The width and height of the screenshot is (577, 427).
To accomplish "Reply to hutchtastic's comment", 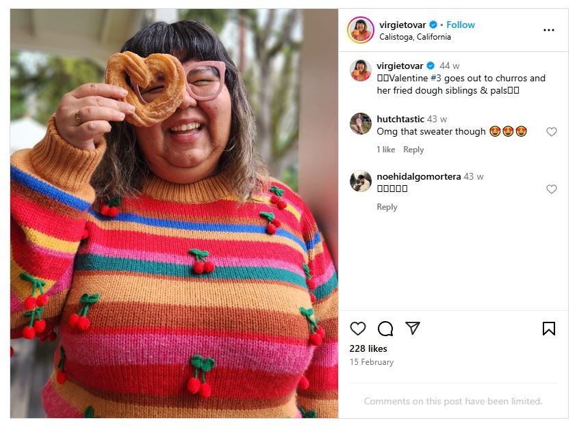I will (413, 150).
